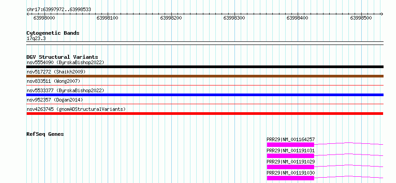Click the 63998000 ruler position

(44, 18)
